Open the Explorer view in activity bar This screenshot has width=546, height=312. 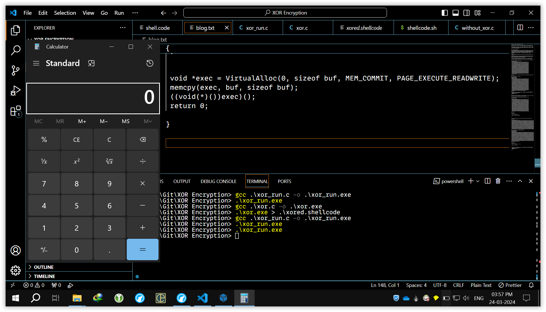coord(16,30)
